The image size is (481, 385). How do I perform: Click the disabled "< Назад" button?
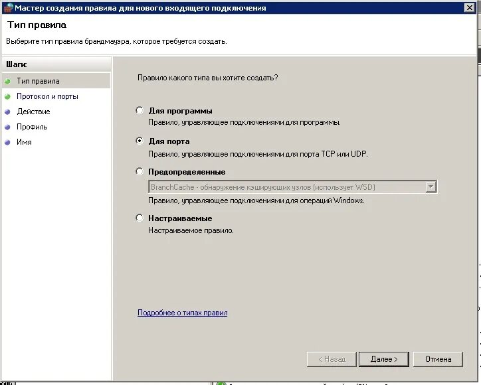click(332, 359)
